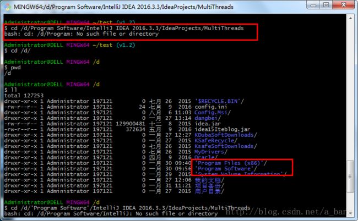The height and width of the screenshot is (221, 358).
Task: Click the '$RECYCLE.BIN' directory entry
Action: 219,101
